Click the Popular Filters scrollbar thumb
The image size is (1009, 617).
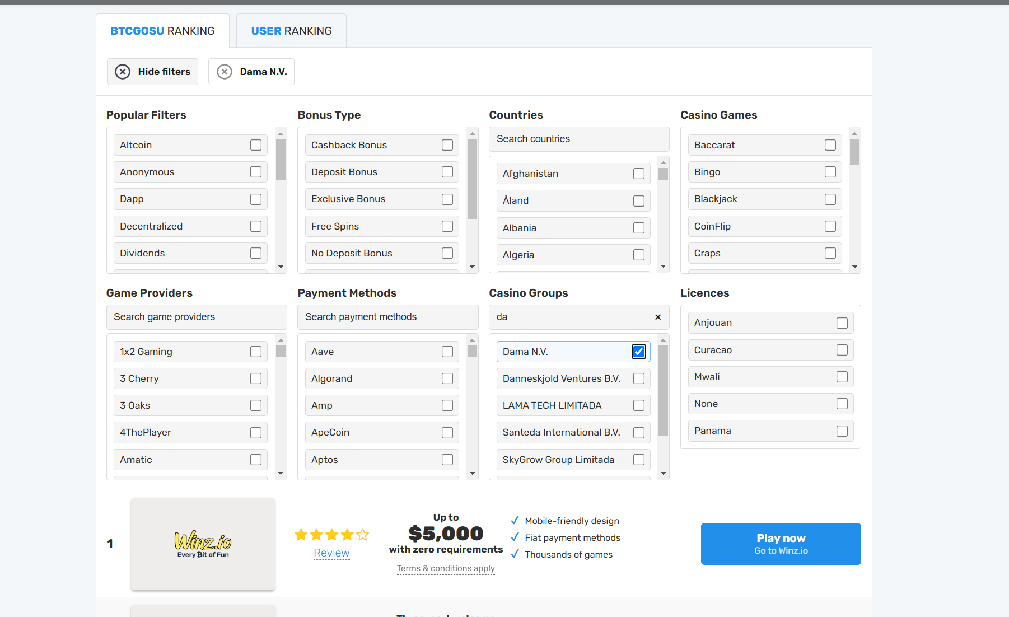[281, 159]
